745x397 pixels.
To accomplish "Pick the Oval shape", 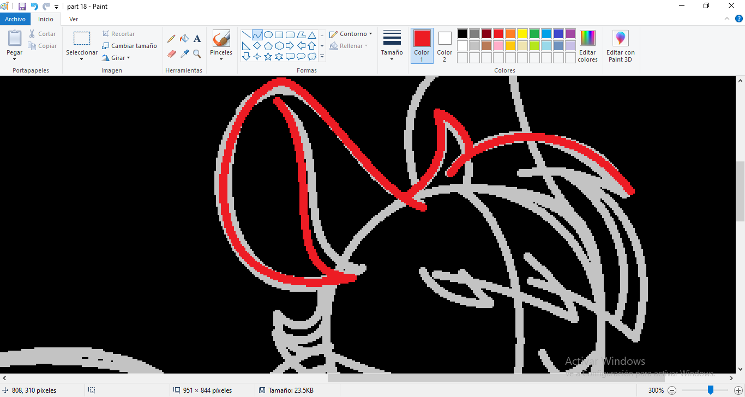I will tap(268, 35).
